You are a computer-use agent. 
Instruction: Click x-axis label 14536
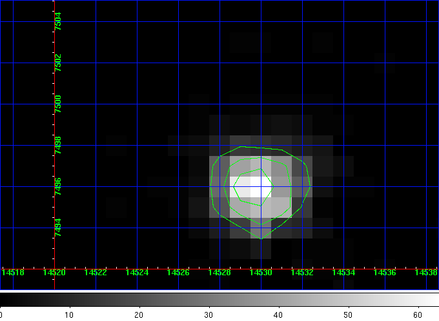(385, 273)
